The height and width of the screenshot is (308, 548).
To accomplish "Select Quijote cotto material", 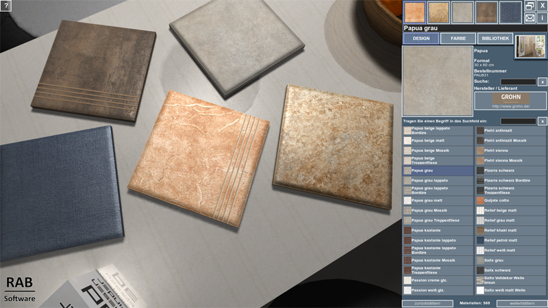I will [x=510, y=201].
